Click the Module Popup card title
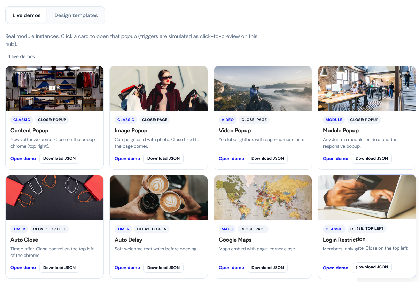Image resolution: width=419 pixels, height=282 pixels. [341, 131]
